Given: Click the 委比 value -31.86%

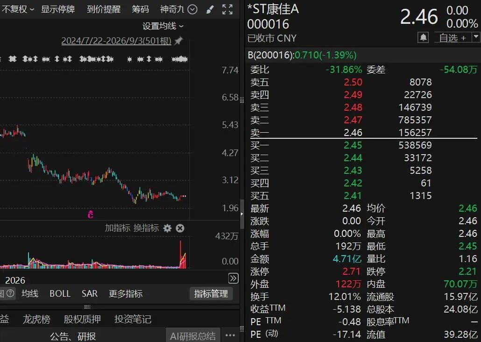Looking at the screenshot, I should click(344, 70).
